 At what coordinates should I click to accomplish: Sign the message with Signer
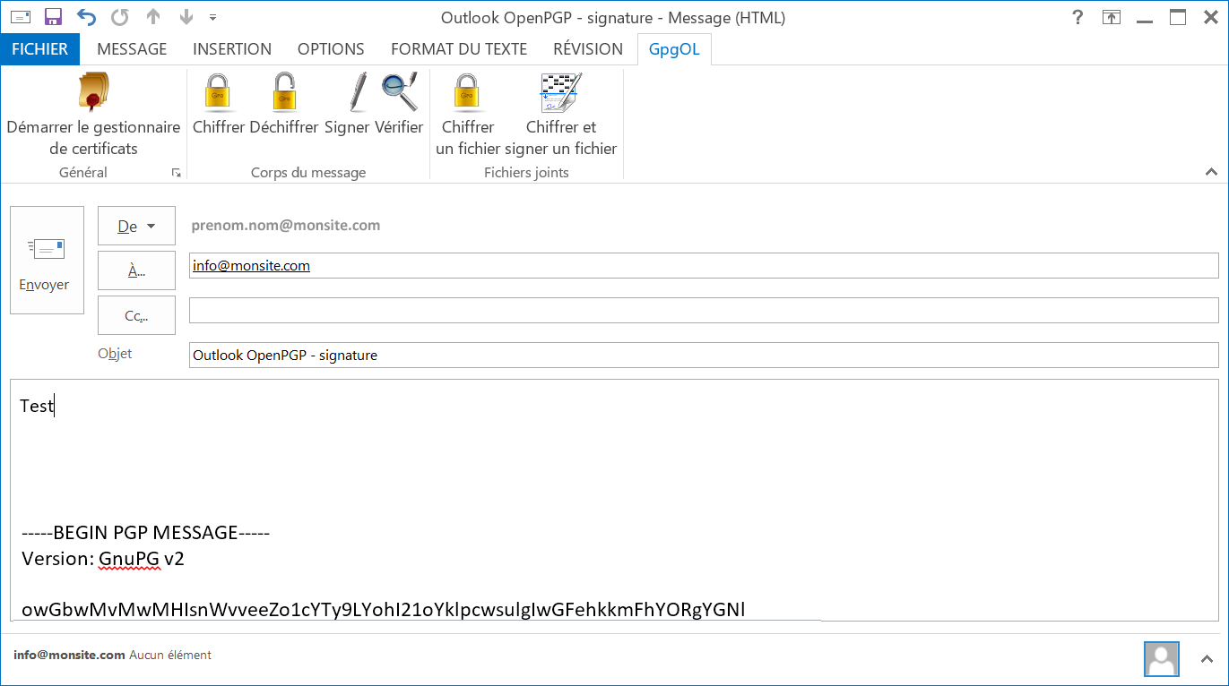348,104
